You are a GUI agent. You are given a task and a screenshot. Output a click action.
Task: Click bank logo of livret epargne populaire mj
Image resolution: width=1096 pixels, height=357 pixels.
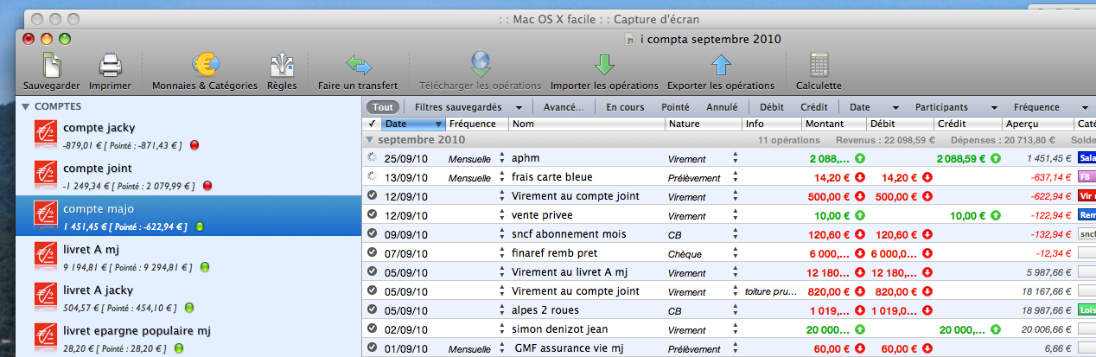[46, 338]
